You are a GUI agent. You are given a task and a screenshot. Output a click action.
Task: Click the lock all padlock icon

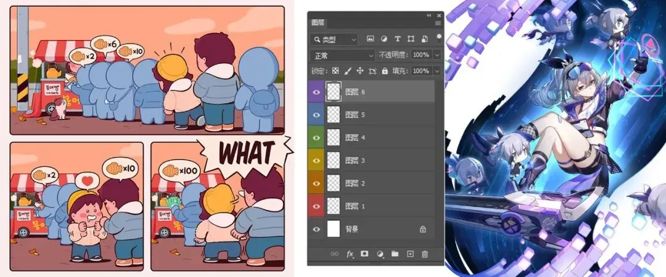pyautogui.click(x=385, y=71)
